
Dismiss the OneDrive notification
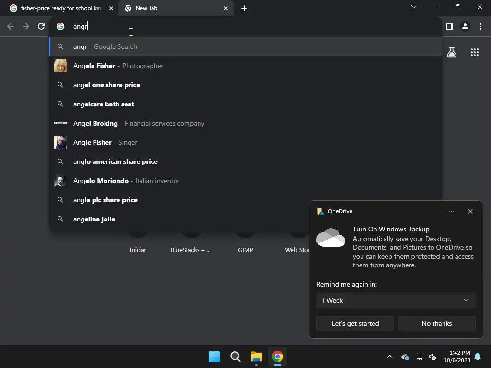[470, 211]
